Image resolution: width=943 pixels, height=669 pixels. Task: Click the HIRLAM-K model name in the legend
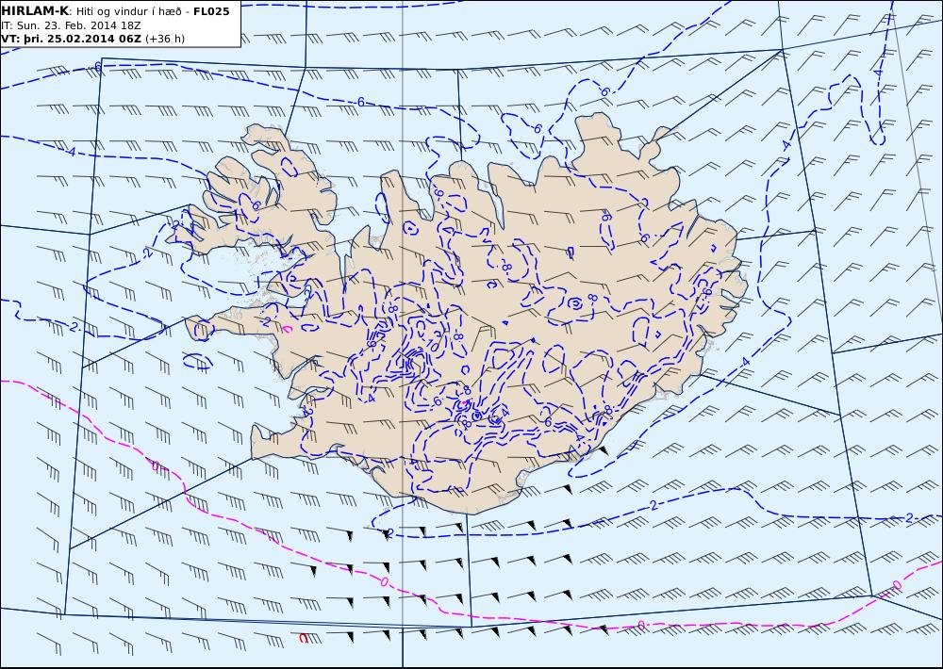(x=36, y=10)
